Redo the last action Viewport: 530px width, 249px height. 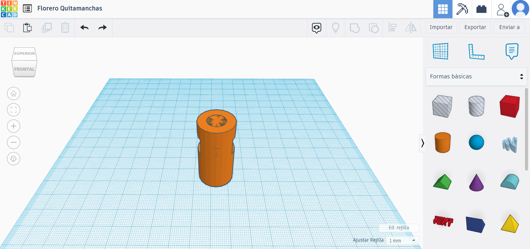pyautogui.click(x=102, y=28)
